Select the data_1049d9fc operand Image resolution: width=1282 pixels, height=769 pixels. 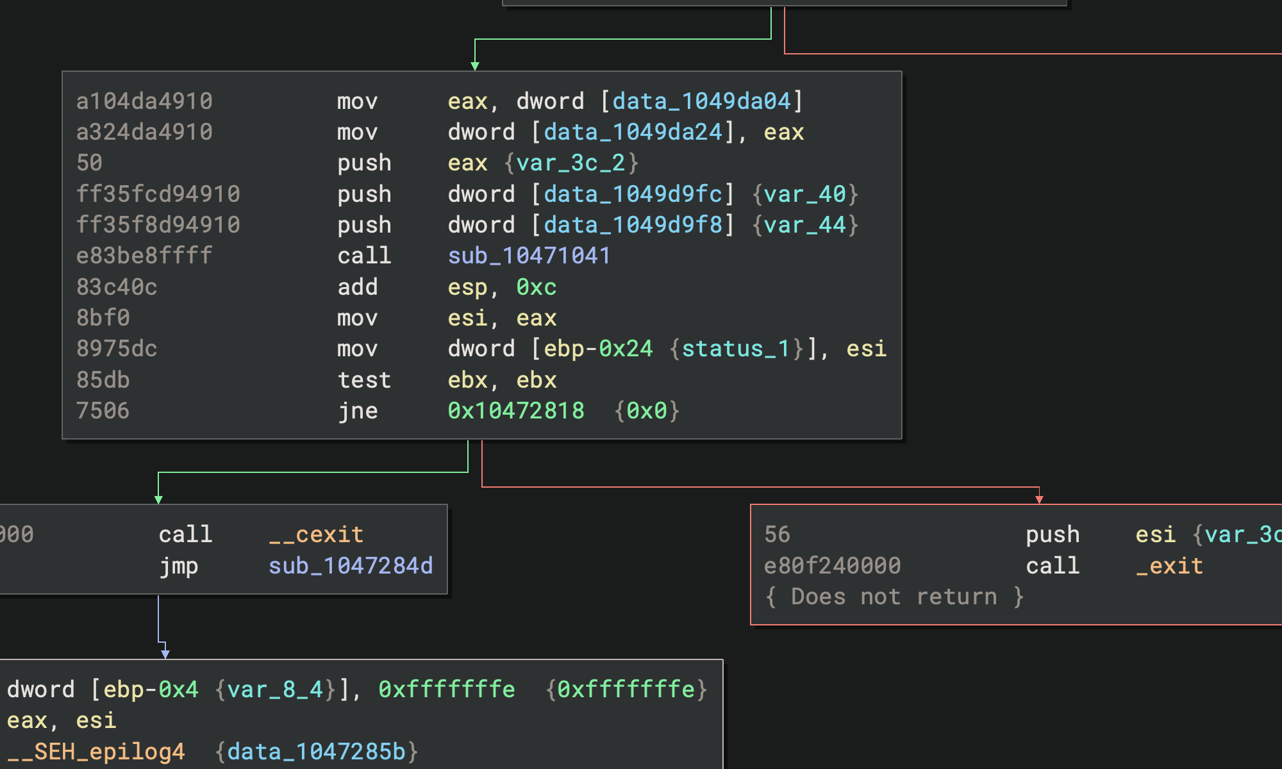coord(633,194)
